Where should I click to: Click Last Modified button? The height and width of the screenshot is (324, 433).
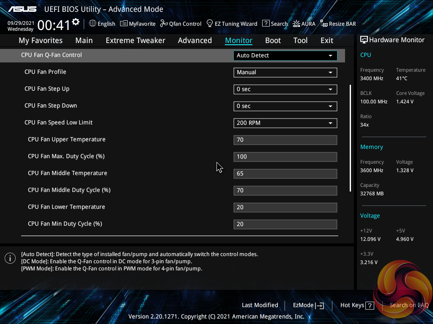click(260, 305)
